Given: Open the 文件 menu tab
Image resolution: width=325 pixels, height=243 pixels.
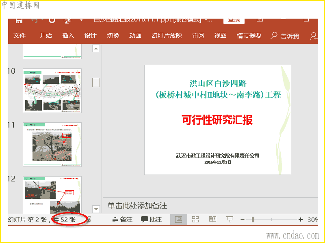Looking at the screenshot, I should (x=19, y=36).
